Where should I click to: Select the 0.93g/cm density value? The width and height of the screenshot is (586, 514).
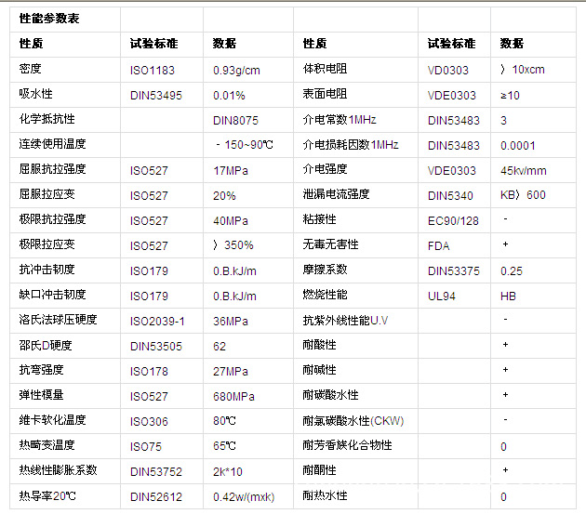coord(236,70)
